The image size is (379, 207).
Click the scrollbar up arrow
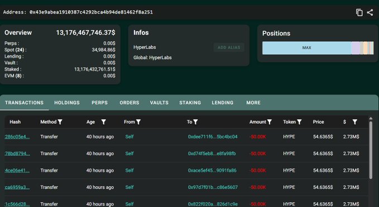click(371, 118)
